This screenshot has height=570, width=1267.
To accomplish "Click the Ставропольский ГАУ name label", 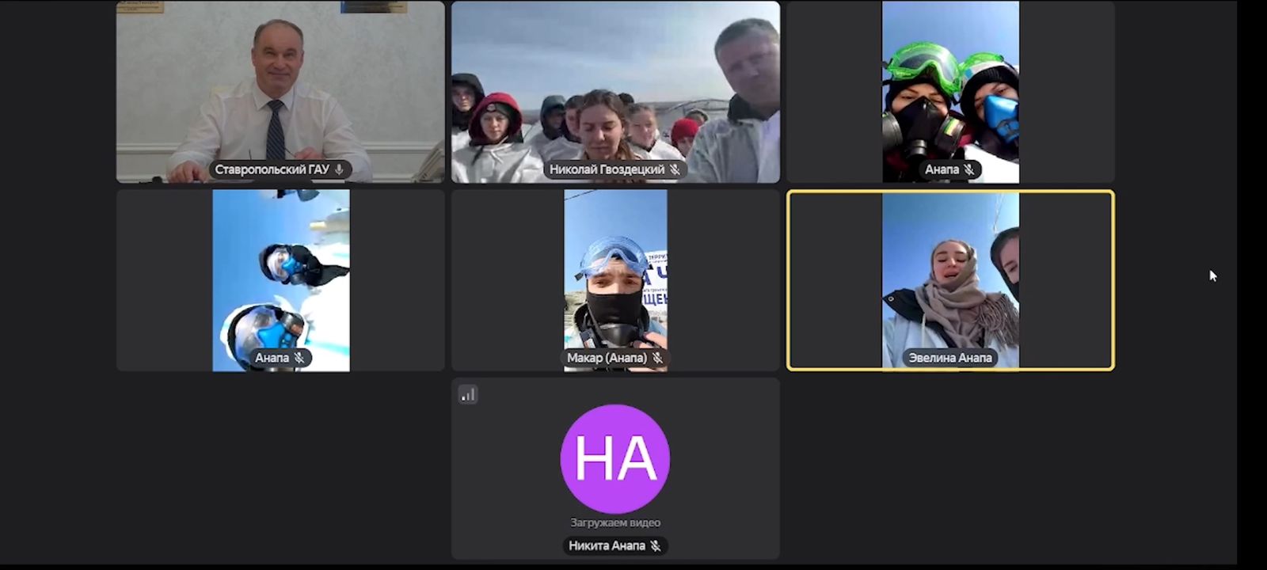I will click(272, 169).
